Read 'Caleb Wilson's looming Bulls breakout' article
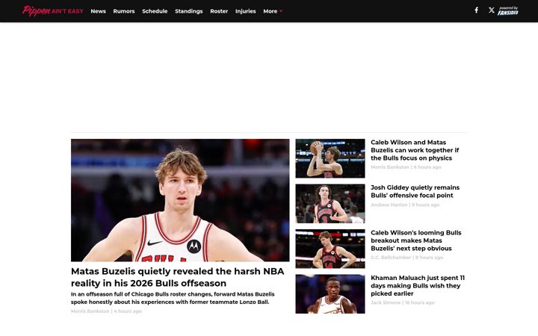The image size is (538, 336). pyautogui.click(x=416, y=240)
